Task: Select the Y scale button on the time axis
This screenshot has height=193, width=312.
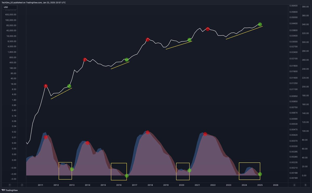Action: point(9,184)
